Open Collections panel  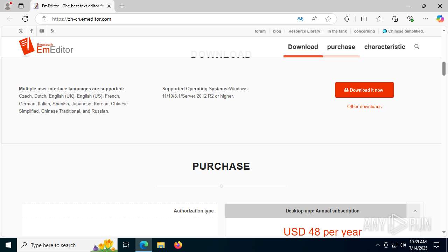pos(395,19)
